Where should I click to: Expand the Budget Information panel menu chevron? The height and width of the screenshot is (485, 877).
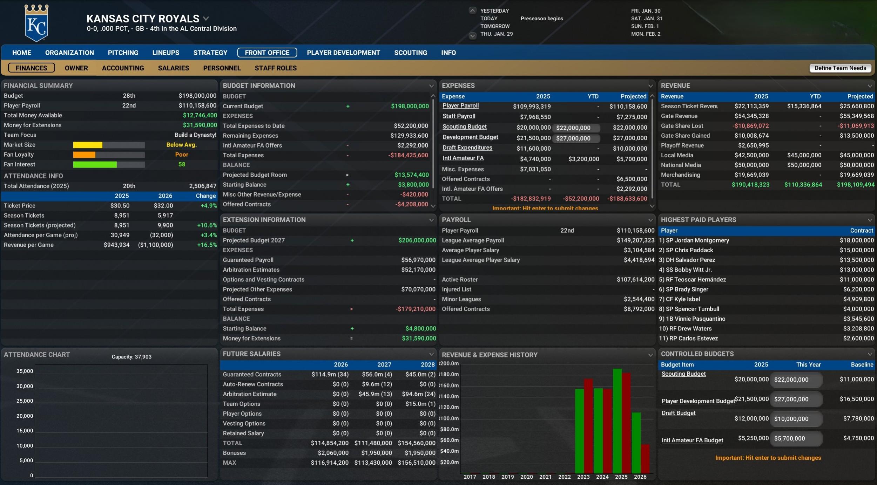pos(431,86)
